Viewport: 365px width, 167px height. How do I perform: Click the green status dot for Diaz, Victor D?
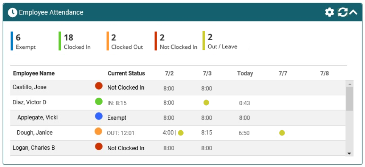tap(99, 101)
